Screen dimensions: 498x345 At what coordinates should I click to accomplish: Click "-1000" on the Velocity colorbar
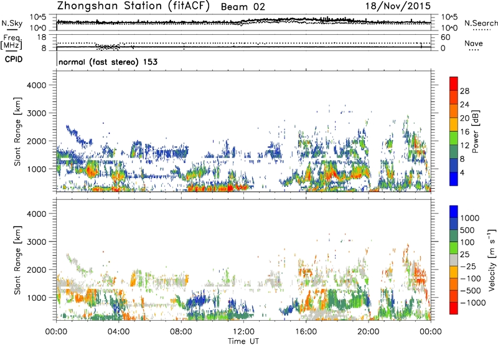pos(473,303)
